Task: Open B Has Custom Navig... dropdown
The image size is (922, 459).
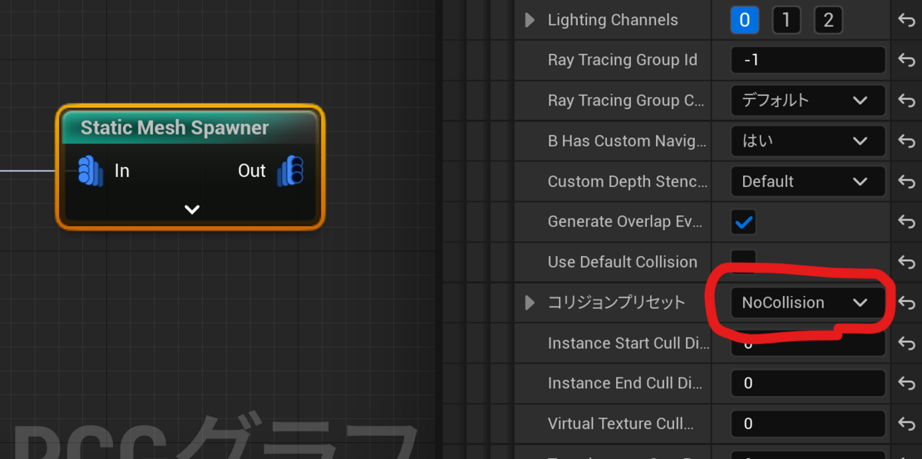Action: [x=808, y=141]
